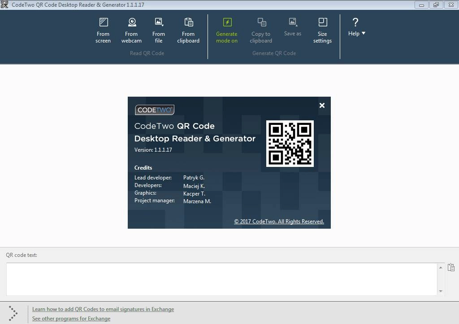Click Copy to clipboard toolbar icon
This screenshot has height=324, width=459.
[261, 30]
